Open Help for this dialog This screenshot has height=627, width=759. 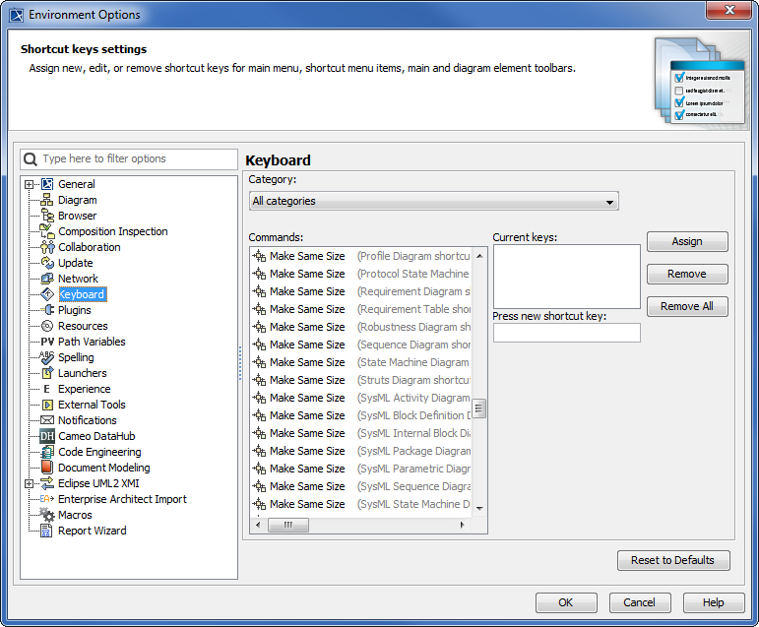coord(714,602)
